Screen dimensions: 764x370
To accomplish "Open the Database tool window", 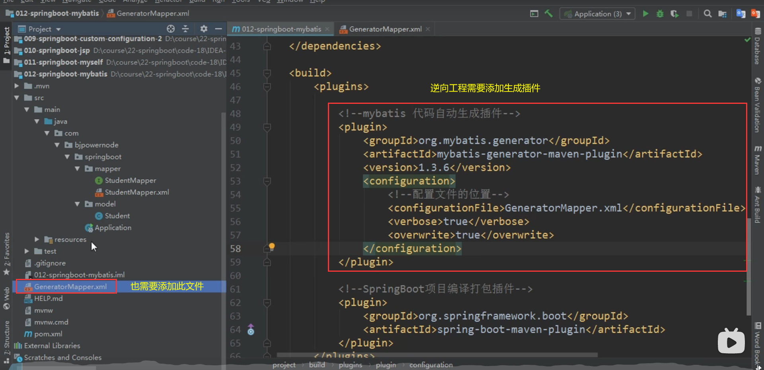I will (x=758, y=46).
